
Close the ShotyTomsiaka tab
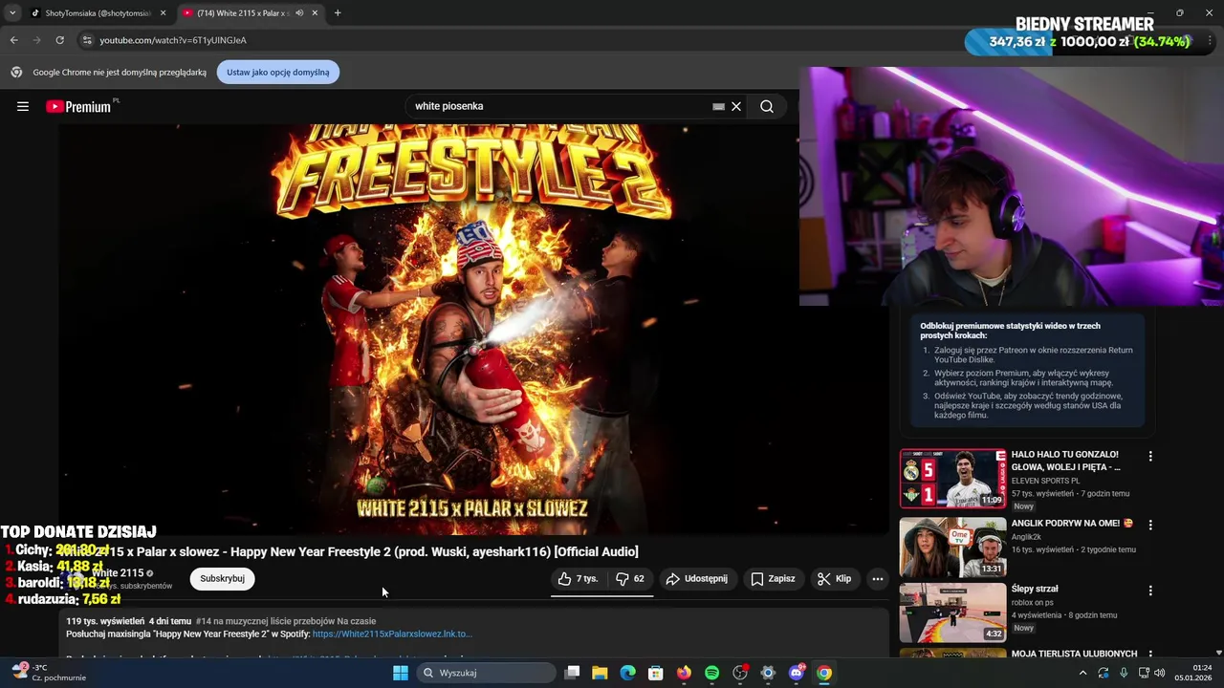coord(163,13)
